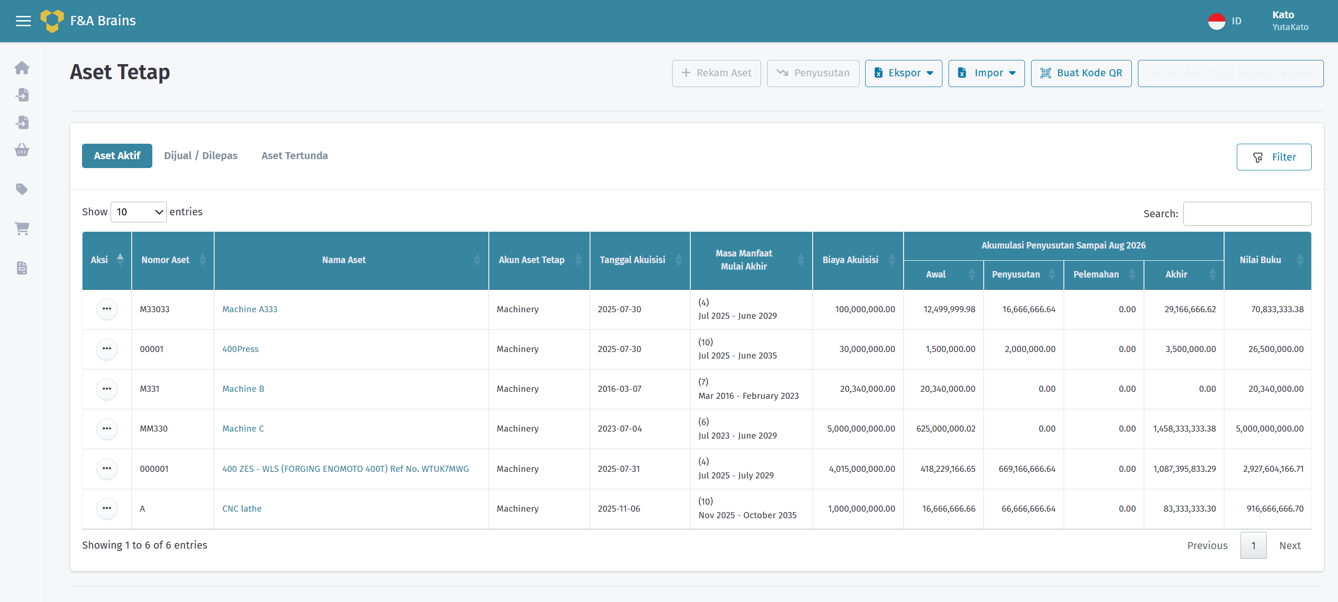The height and width of the screenshot is (602, 1338).
Task: Open actions menu for Machine B
Action: (107, 389)
